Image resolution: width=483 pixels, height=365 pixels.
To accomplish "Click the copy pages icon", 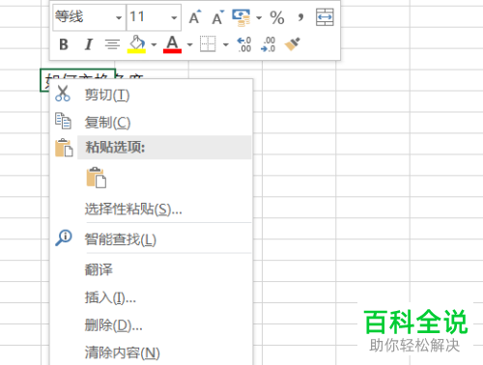I will pos(63,121).
